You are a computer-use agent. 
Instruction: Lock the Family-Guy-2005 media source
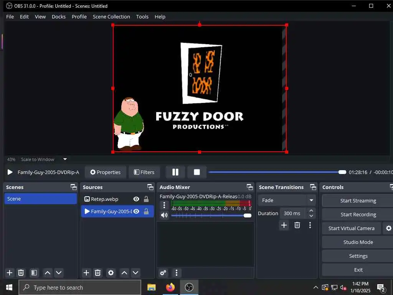click(146, 212)
